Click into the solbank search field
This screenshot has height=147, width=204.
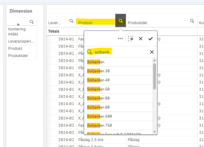[120, 52]
